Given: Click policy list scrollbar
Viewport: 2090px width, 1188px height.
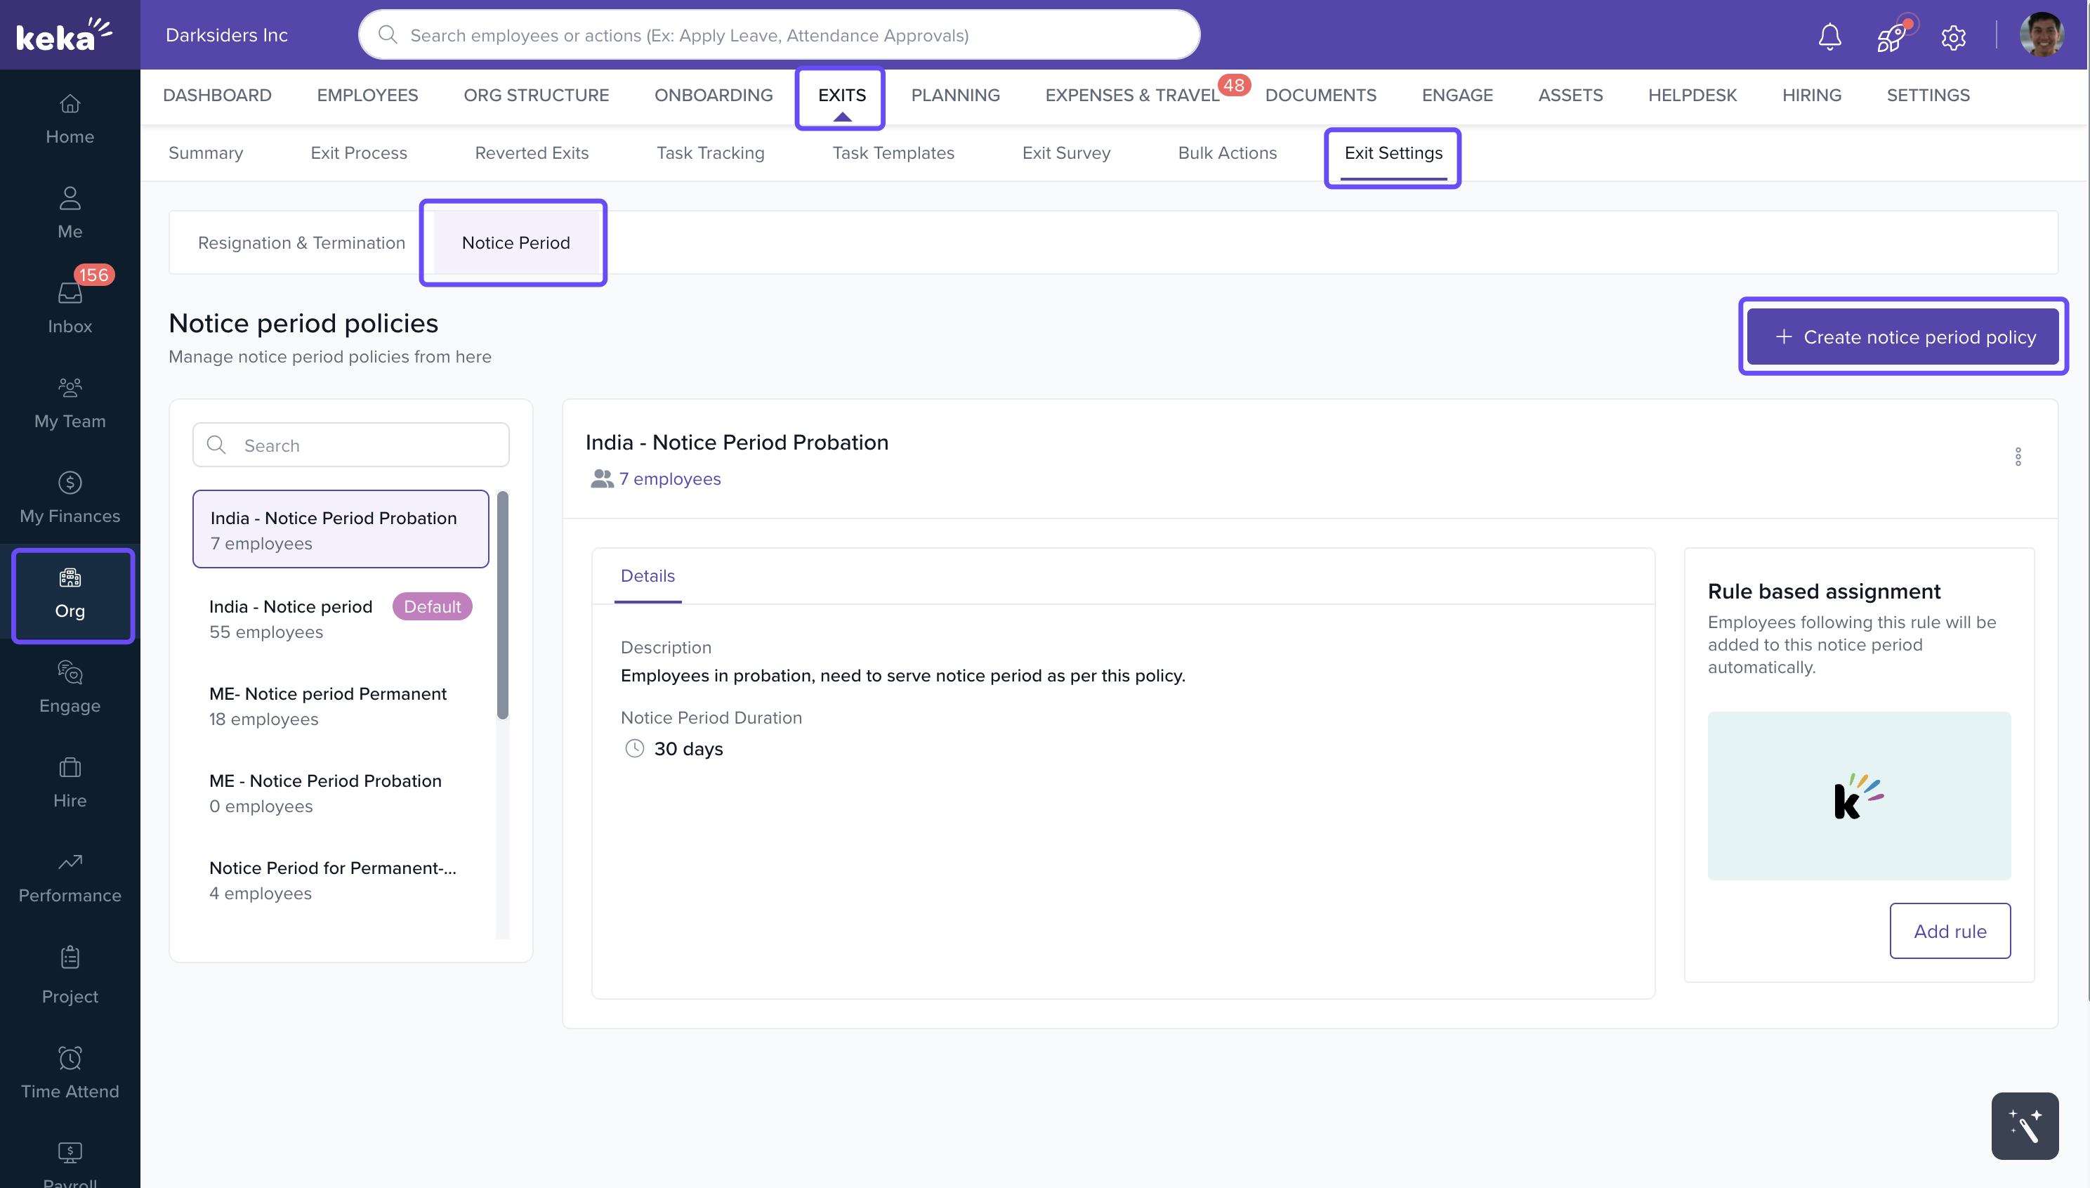Looking at the screenshot, I should pos(502,605).
